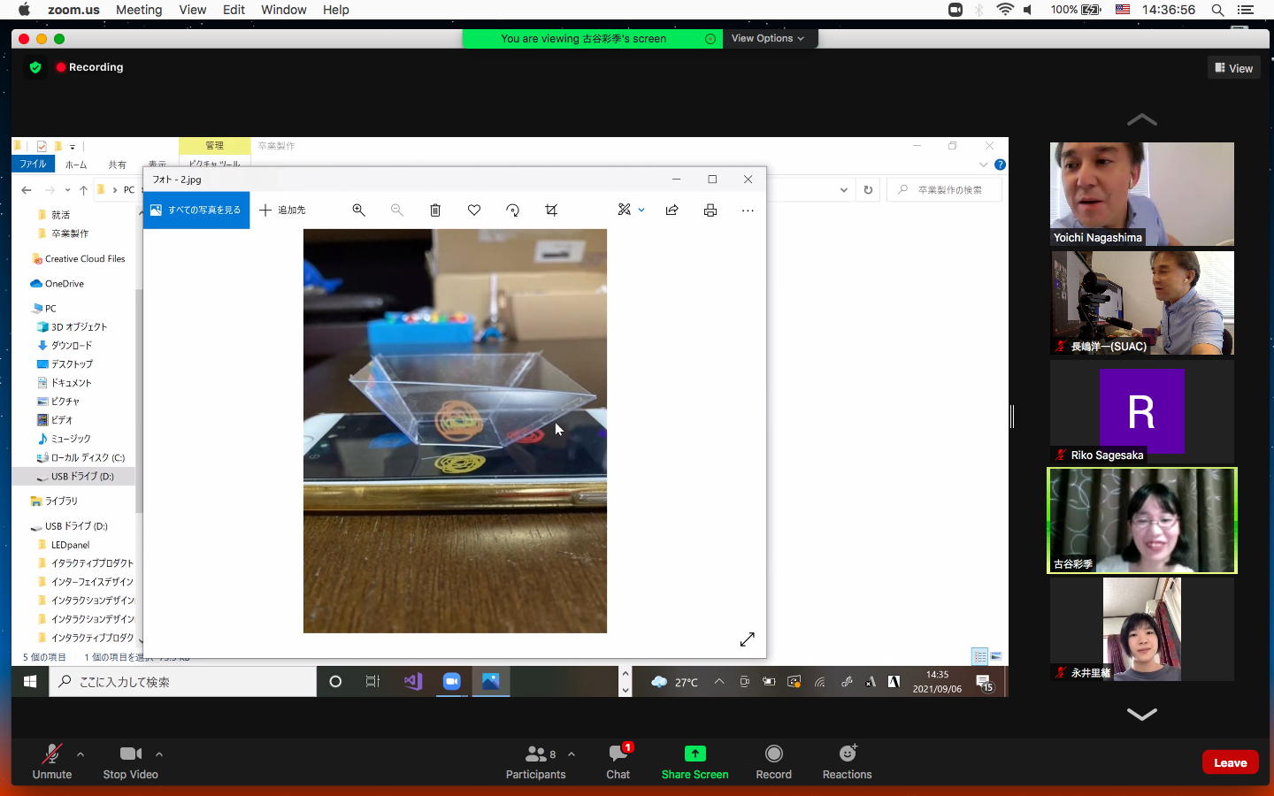This screenshot has height=796, width=1274.
Task: Select the ホーム ribbon tab
Action: click(x=76, y=165)
